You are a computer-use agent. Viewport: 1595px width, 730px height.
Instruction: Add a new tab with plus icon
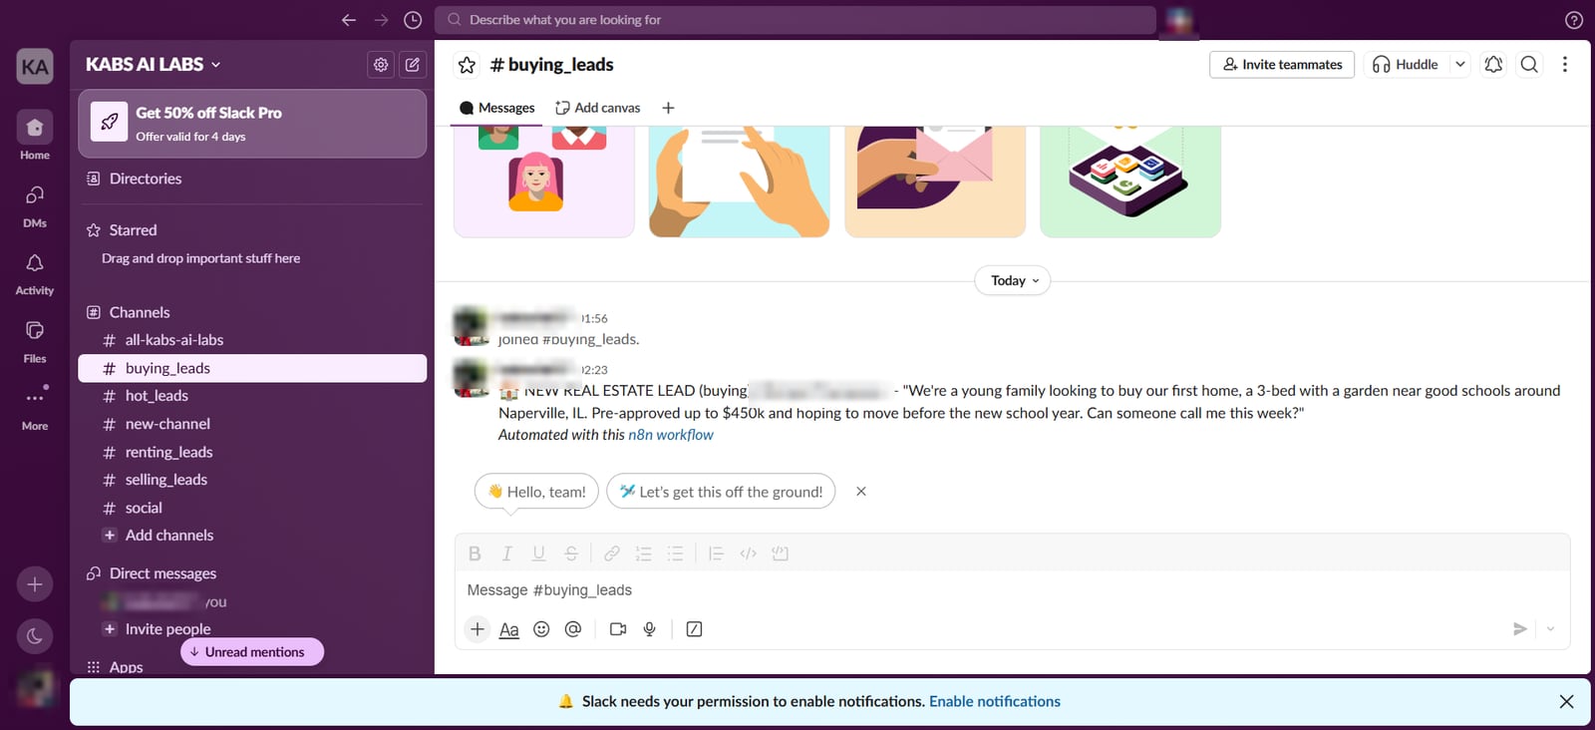click(668, 108)
